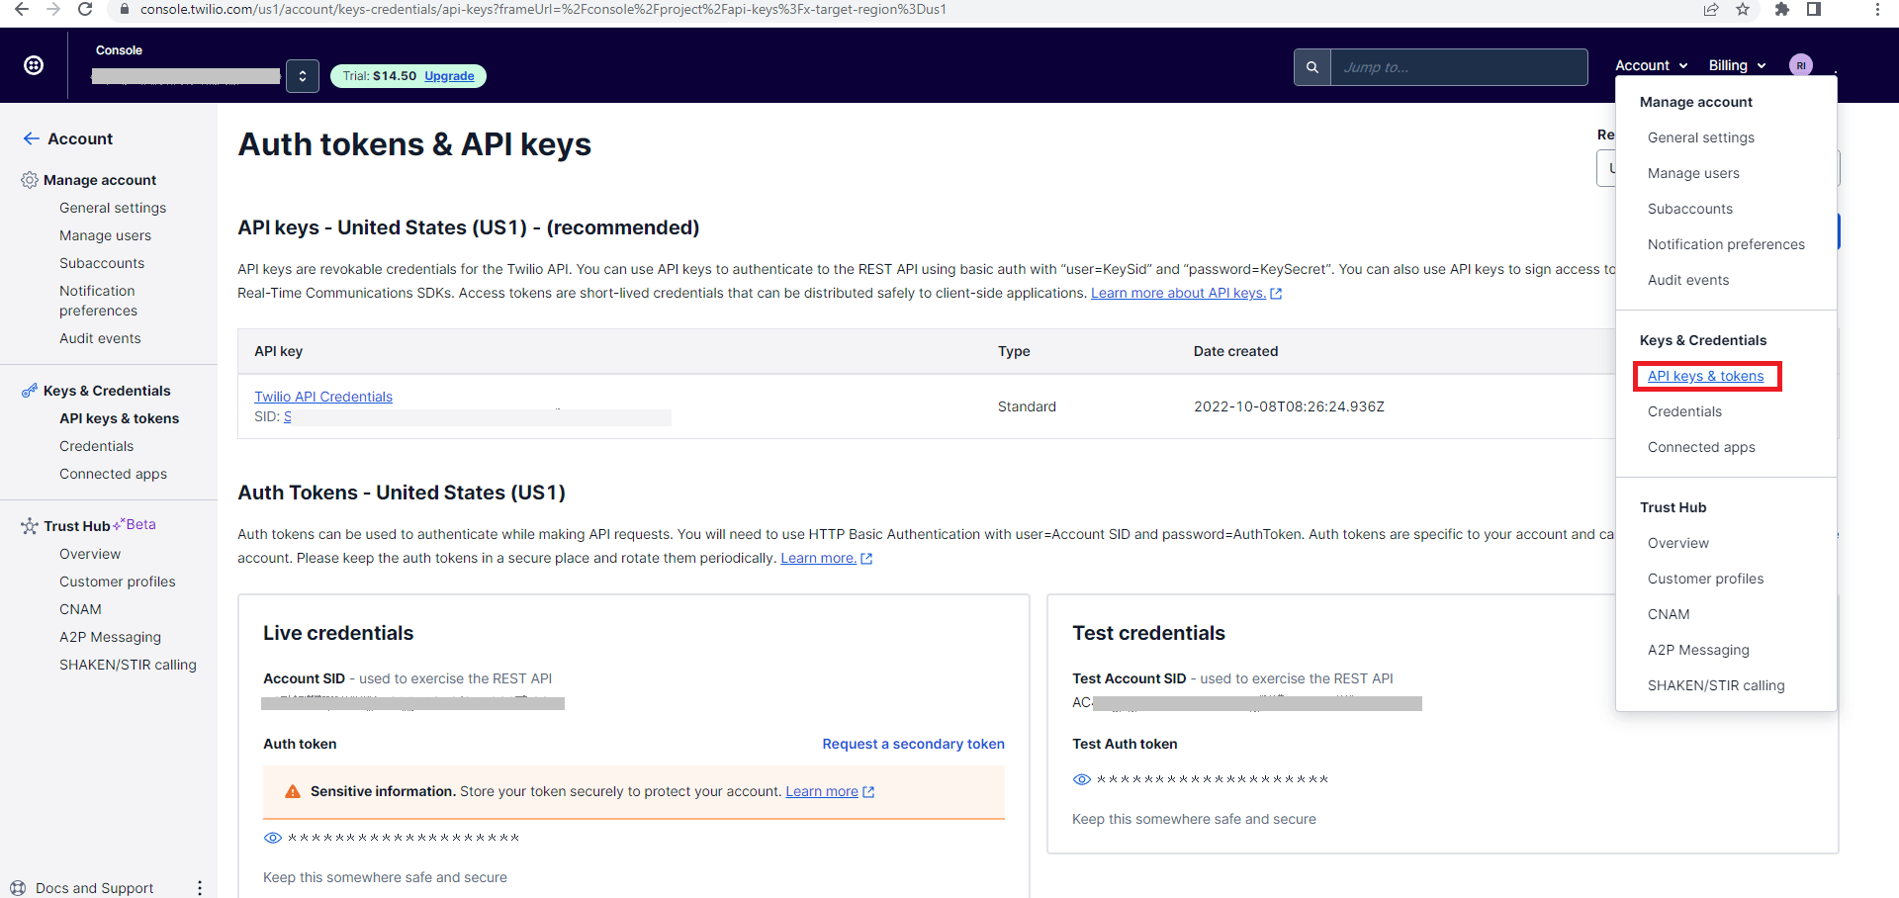Open A2P Messaging in left sidebar

coord(110,637)
